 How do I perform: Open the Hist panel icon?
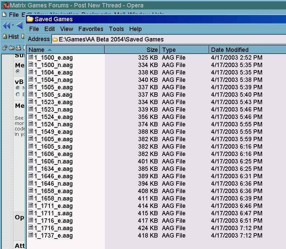click(x=5, y=36)
